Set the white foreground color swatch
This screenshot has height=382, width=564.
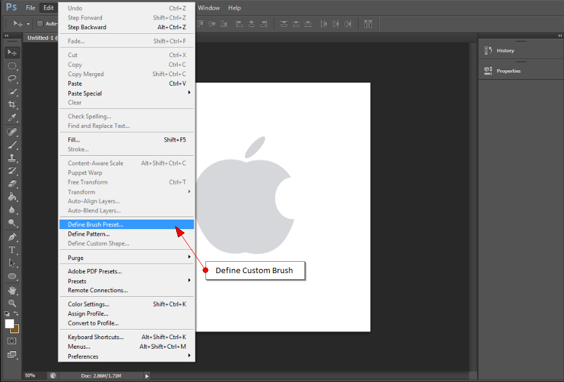click(10, 324)
